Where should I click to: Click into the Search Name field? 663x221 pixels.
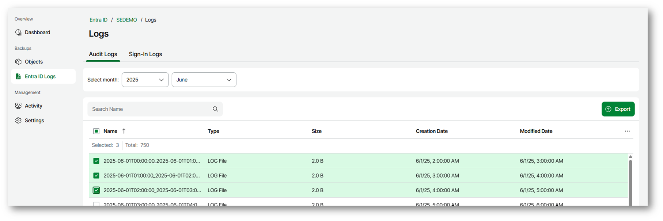pos(150,109)
